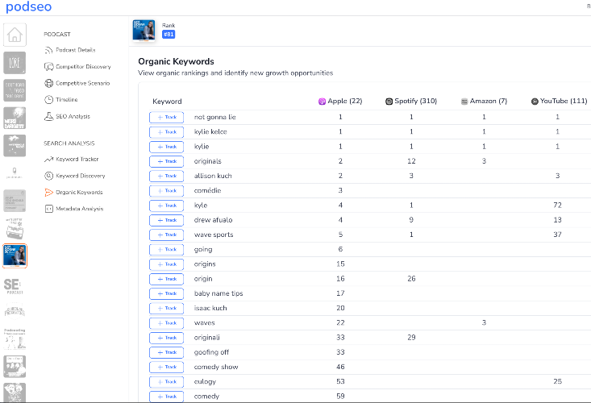
Task: Track the keyword "kylie"
Action: point(167,147)
